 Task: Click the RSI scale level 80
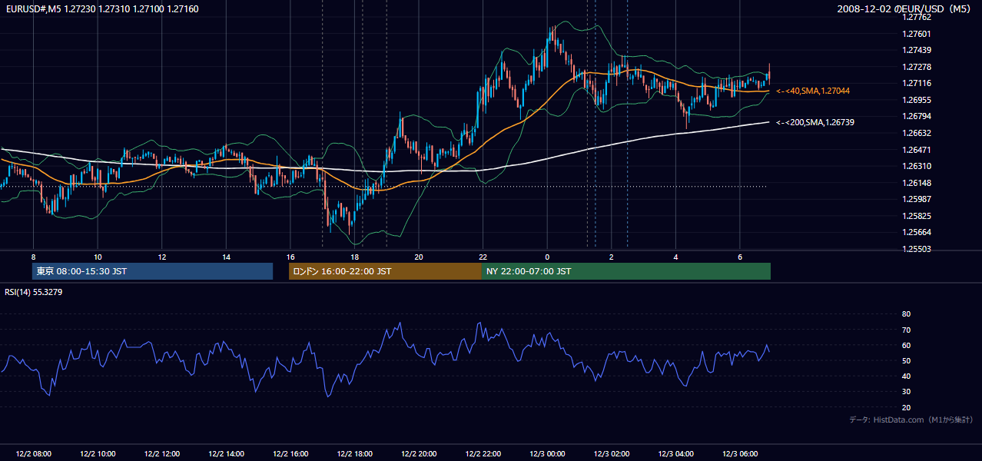906,314
